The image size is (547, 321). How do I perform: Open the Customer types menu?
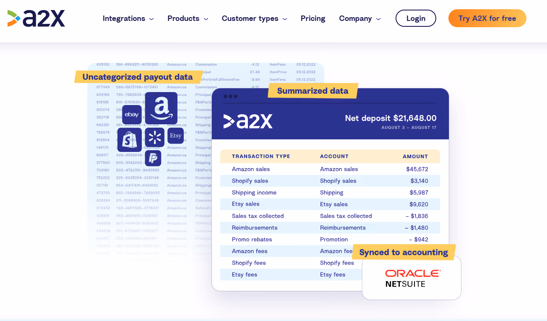click(250, 18)
